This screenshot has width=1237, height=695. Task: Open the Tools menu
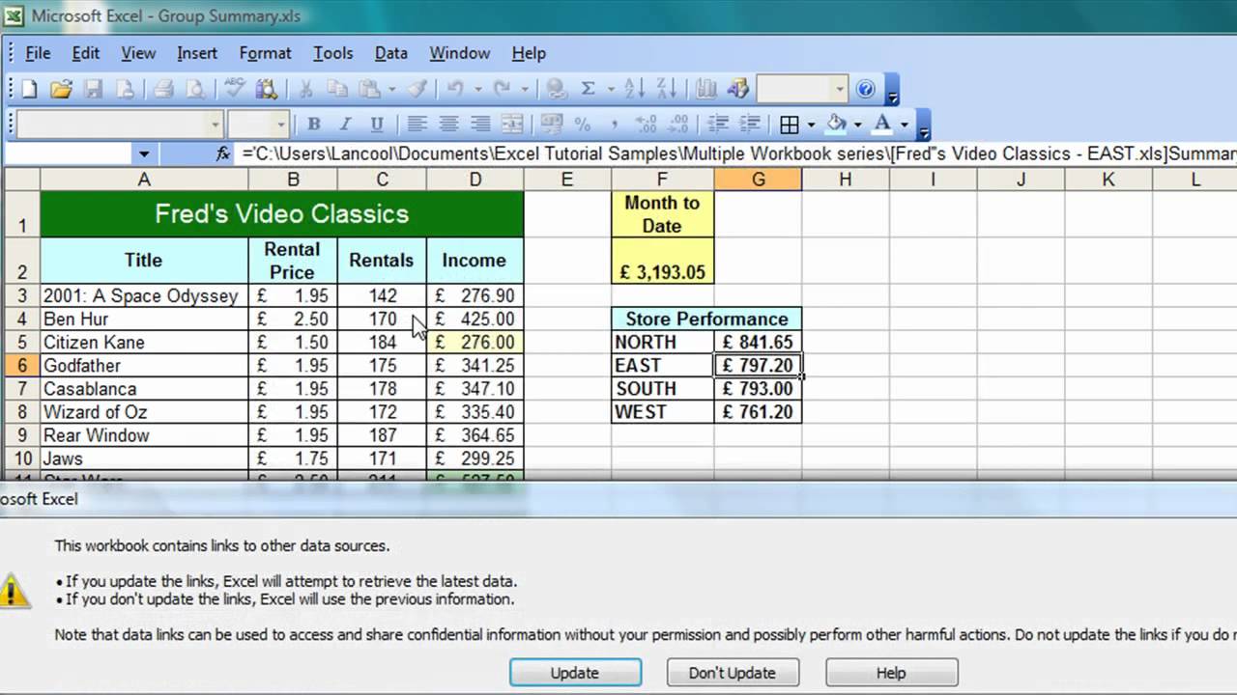coord(332,53)
